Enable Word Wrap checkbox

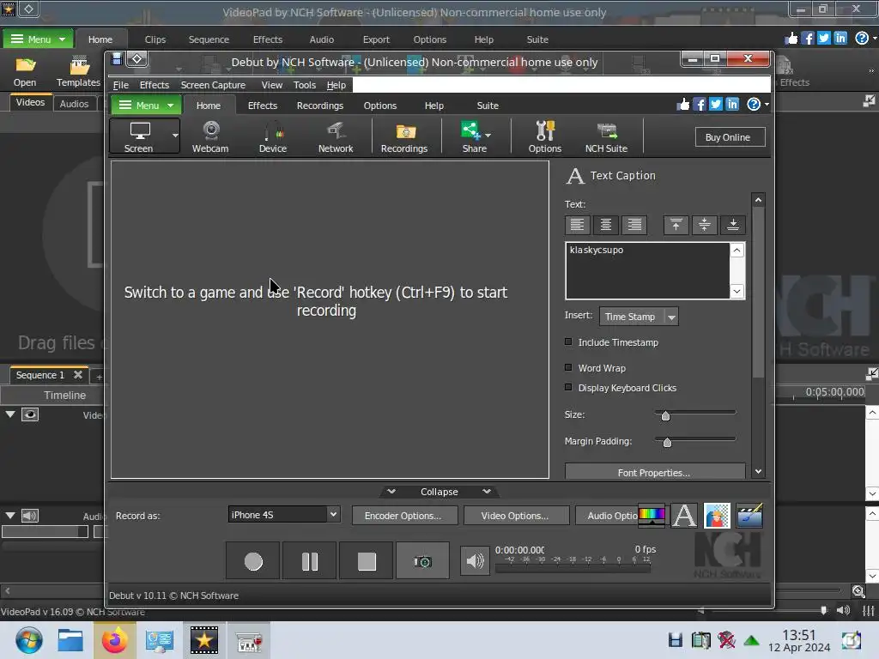click(568, 367)
